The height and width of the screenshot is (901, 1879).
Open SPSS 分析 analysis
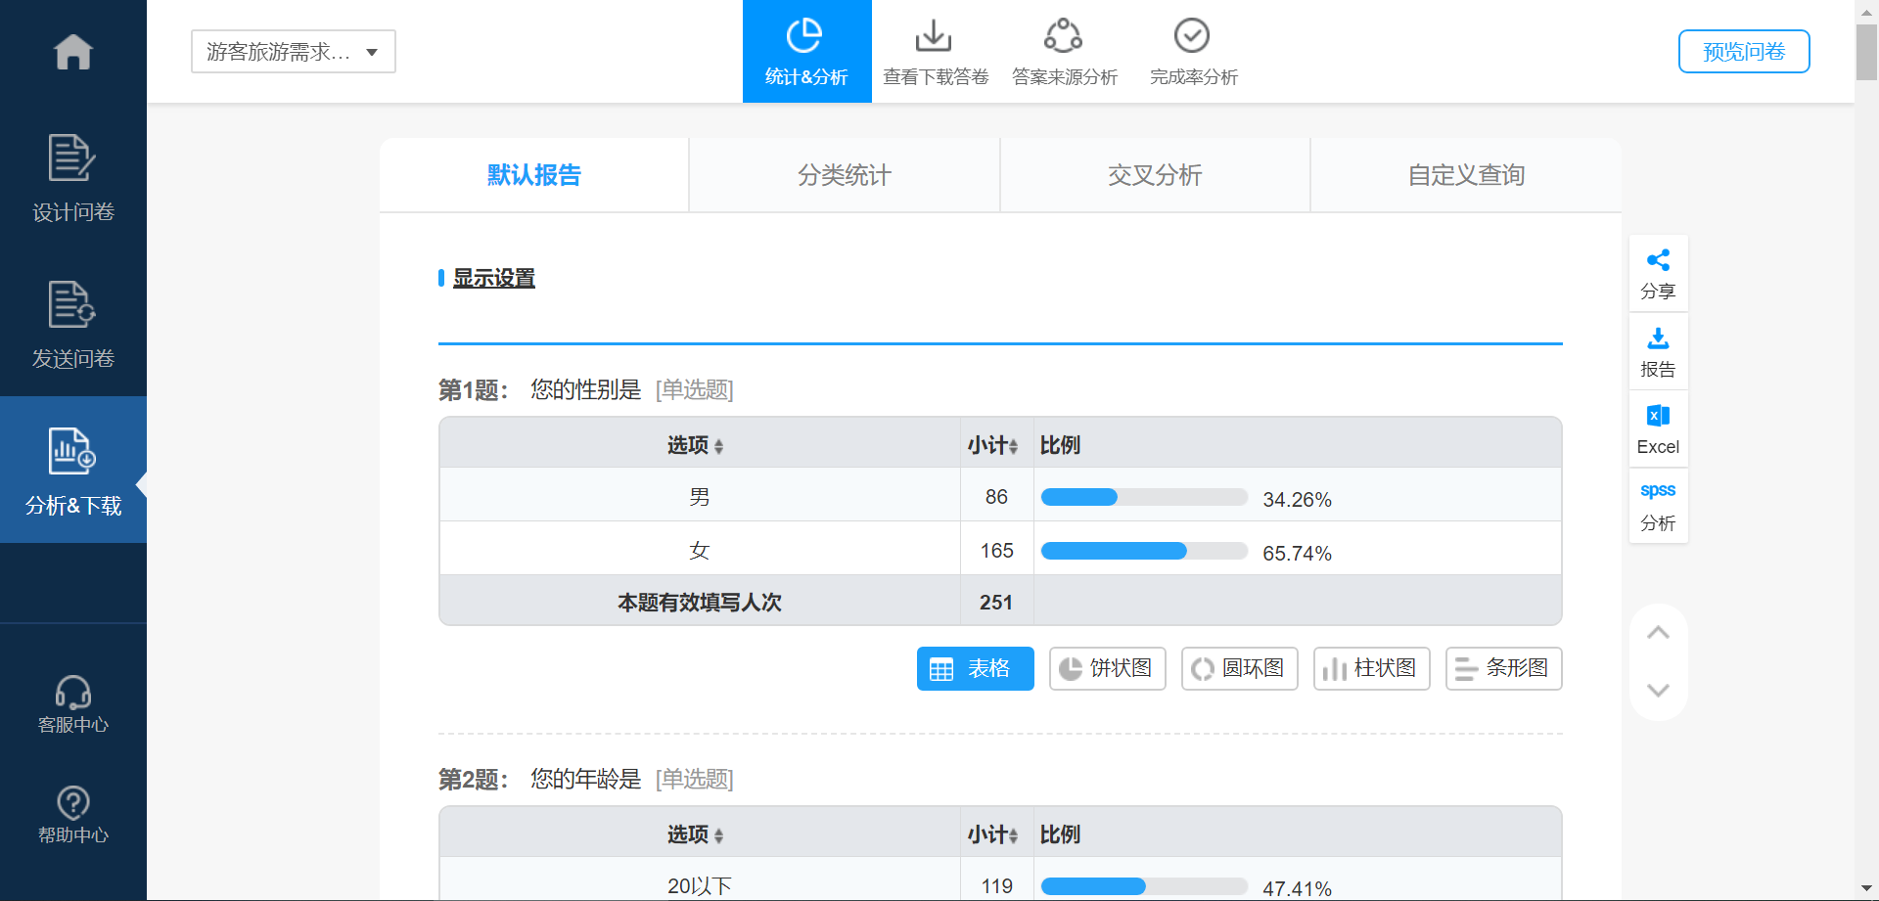point(1658,506)
